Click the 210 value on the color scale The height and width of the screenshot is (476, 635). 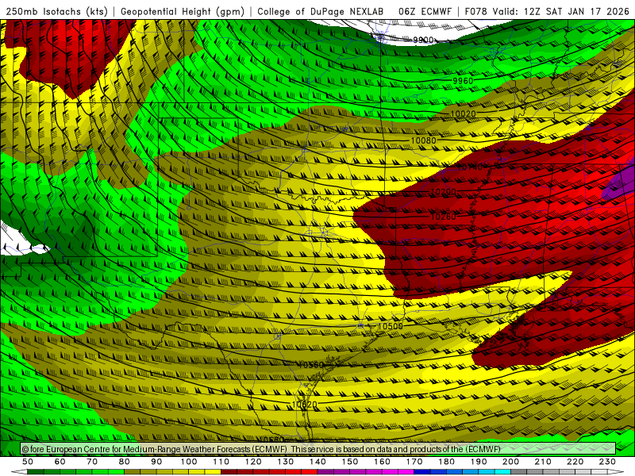[x=543, y=462]
